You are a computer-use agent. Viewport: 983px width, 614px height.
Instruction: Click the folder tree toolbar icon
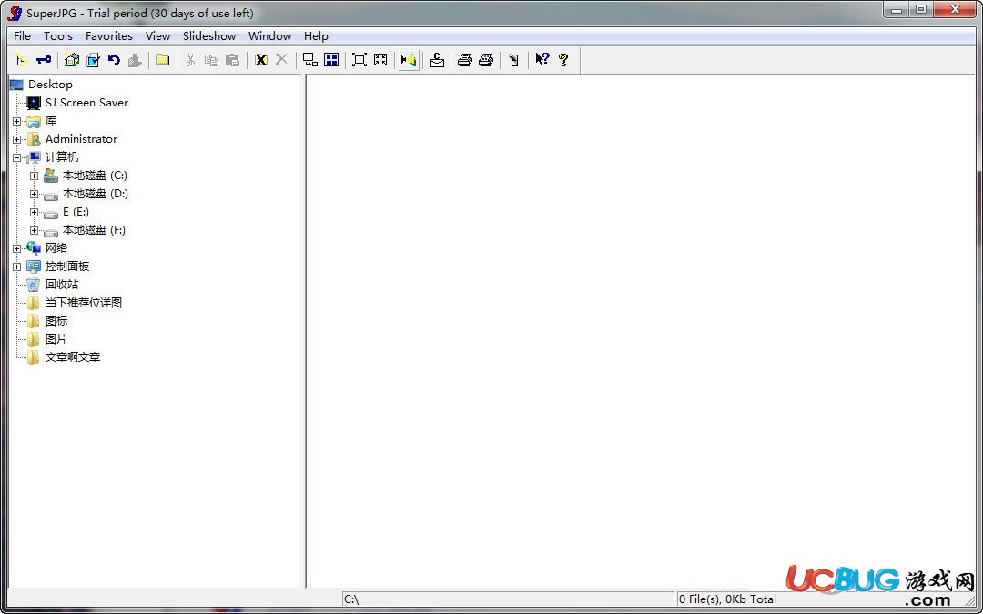pos(21,60)
